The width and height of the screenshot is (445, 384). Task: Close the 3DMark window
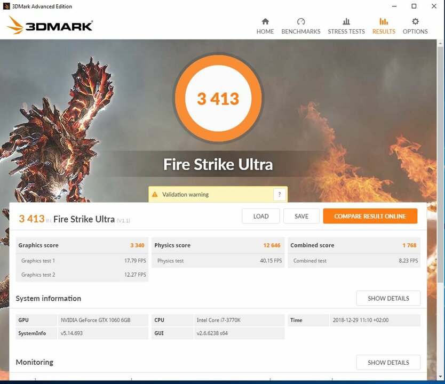434,6
